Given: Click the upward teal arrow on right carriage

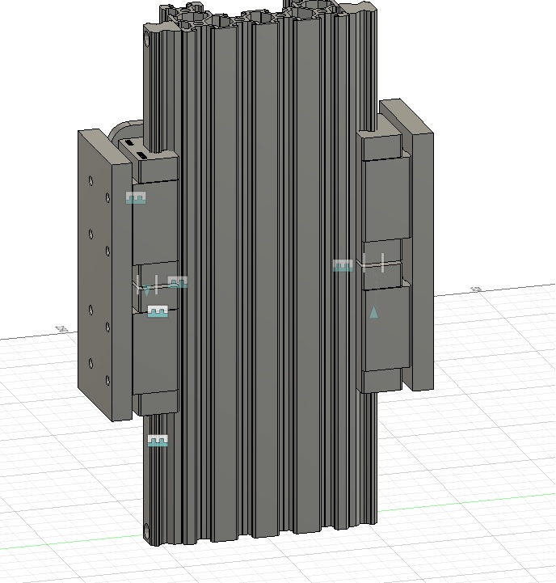Looking at the screenshot, I should pos(373,312).
